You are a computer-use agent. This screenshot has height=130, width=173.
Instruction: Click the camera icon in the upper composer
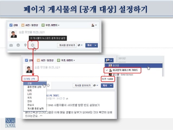tap(11, 45)
